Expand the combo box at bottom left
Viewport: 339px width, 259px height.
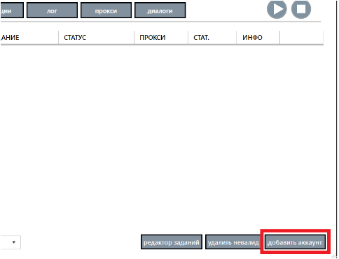(x=11, y=242)
